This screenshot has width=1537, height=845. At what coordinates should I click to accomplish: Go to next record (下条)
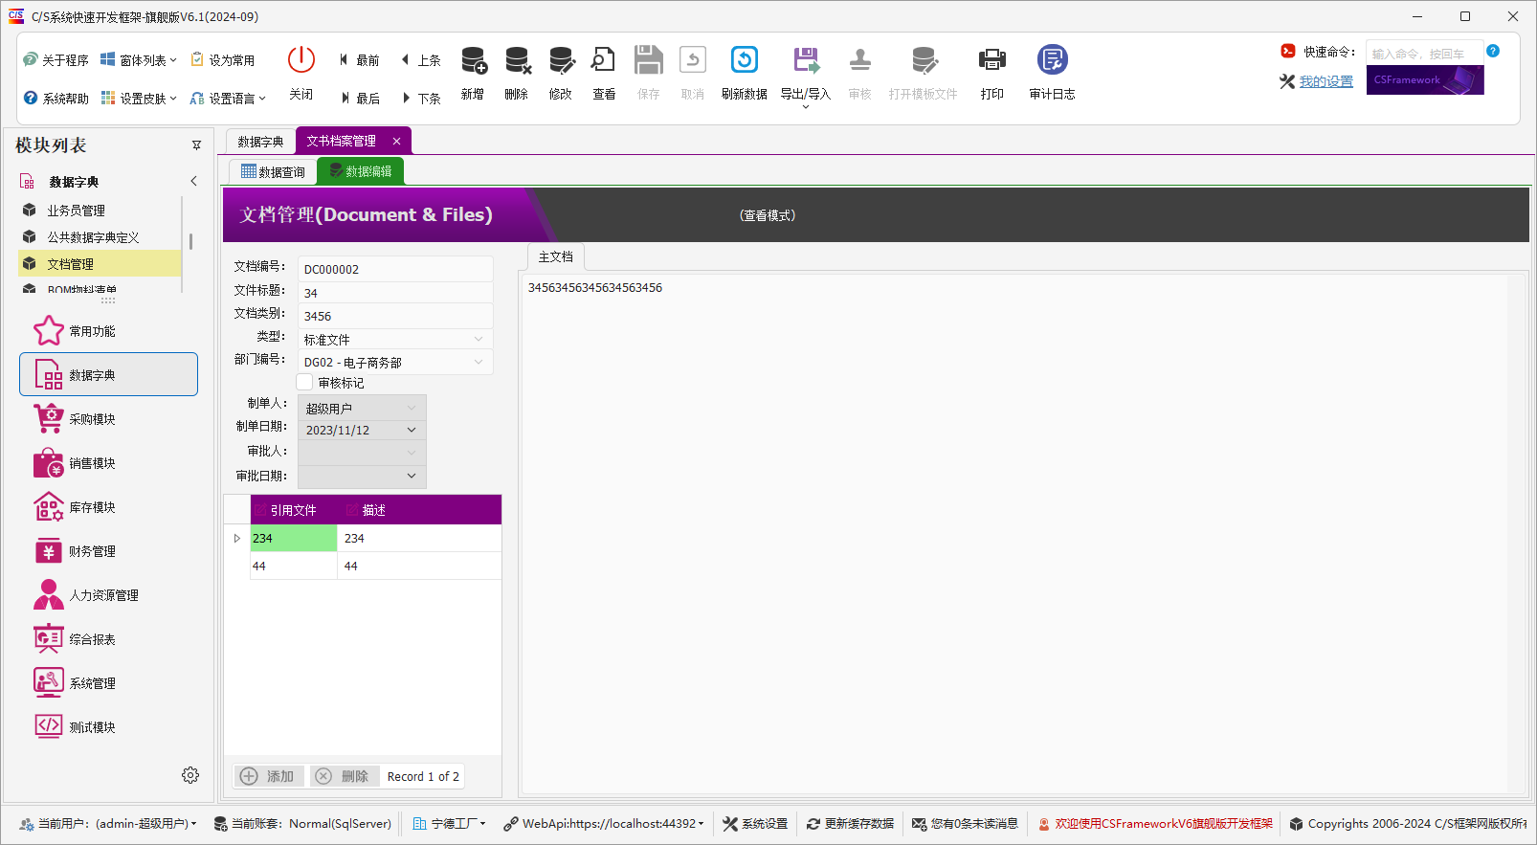[421, 99]
